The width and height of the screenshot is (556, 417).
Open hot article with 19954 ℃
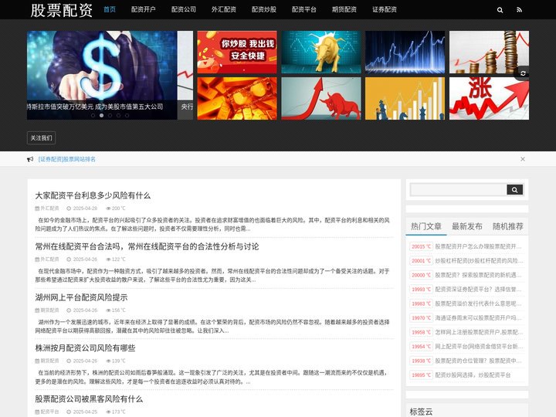(479, 347)
